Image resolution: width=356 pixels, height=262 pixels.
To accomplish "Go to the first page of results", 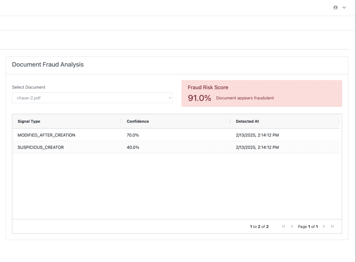I will click(284, 226).
